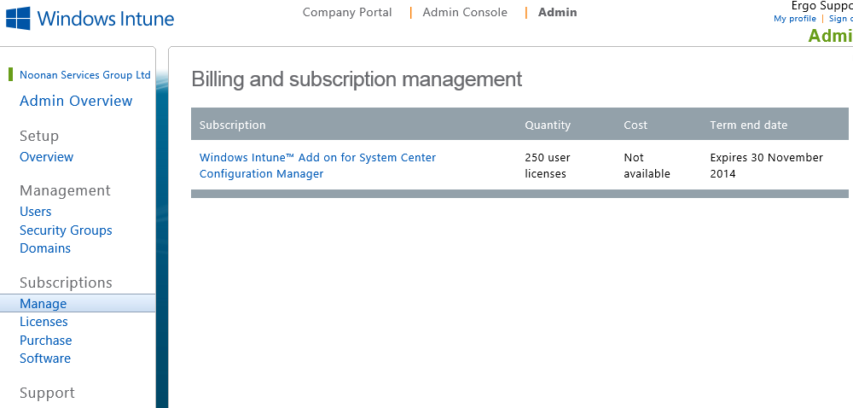The height and width of the screenshot is (408, 853).
Task: Click the Support section heading
Action: pos(47,393)
